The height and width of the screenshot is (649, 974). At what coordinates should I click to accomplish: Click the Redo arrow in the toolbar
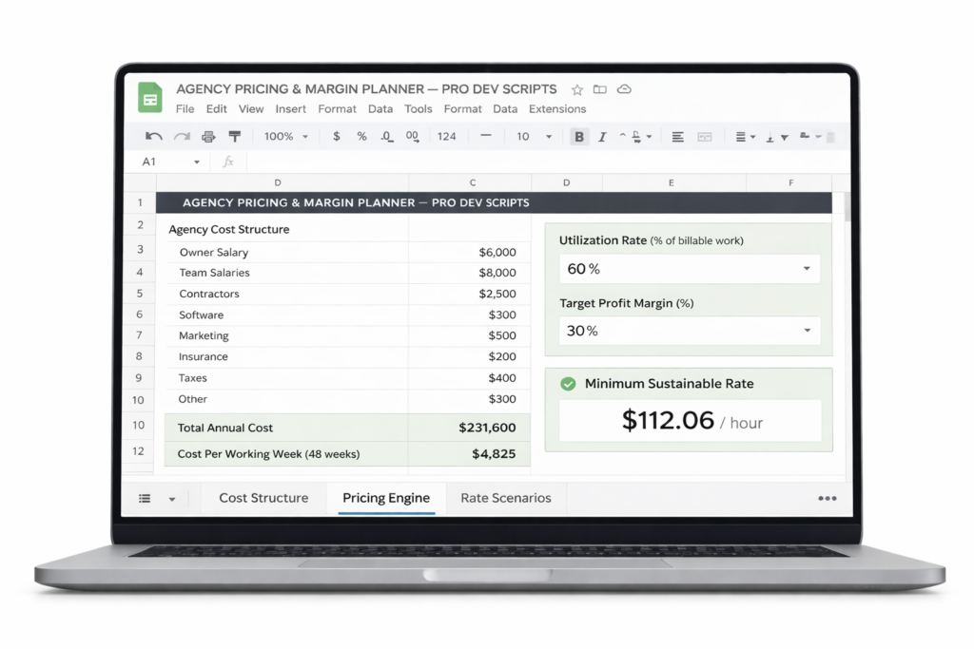tap(182, 137)
